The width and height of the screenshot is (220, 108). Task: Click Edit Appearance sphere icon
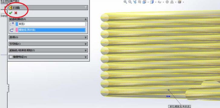click(167, 2)
